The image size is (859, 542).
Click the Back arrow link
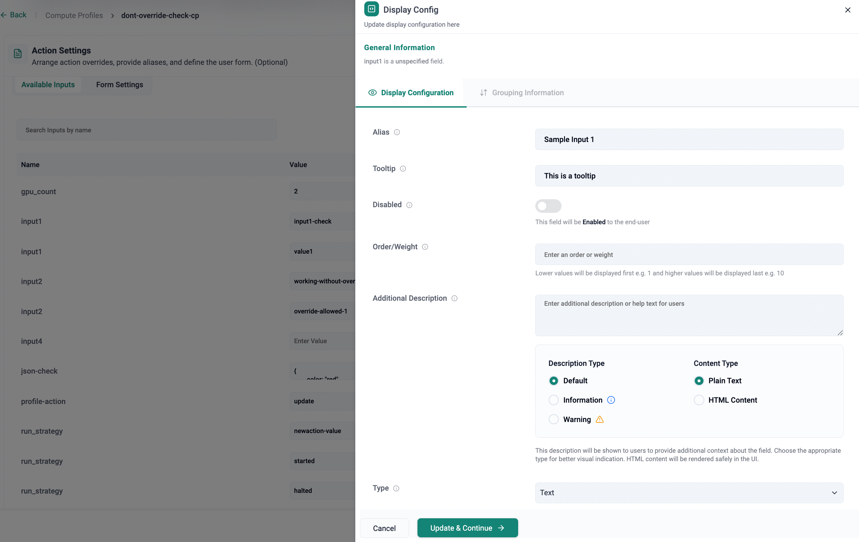[x=14, y=15]
